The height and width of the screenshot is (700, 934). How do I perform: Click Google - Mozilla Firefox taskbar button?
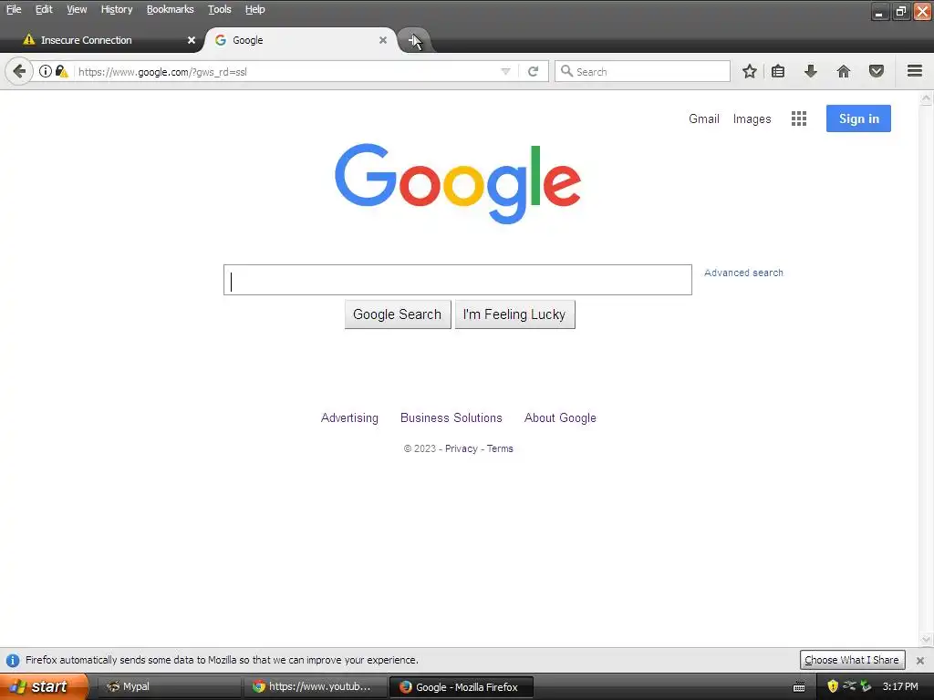tap(461, 687)
